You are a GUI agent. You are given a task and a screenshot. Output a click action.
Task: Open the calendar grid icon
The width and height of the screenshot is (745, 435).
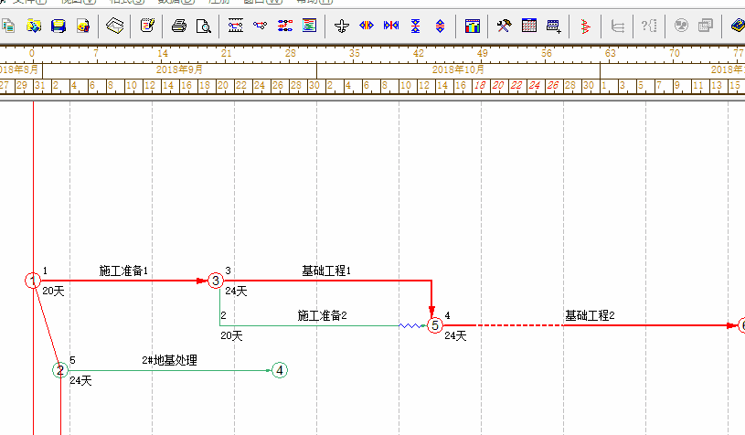528,26
